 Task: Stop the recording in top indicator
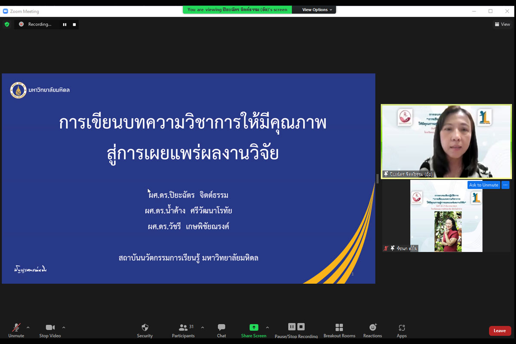[74, 25]
